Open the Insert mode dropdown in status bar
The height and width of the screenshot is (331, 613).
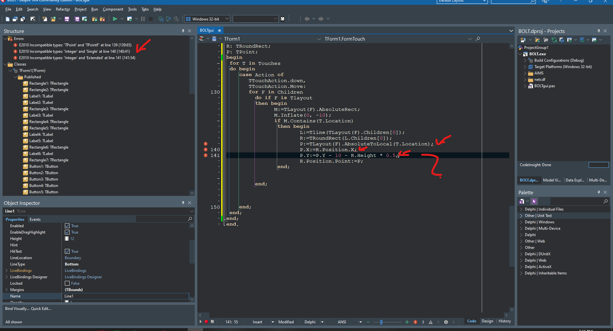273,322
